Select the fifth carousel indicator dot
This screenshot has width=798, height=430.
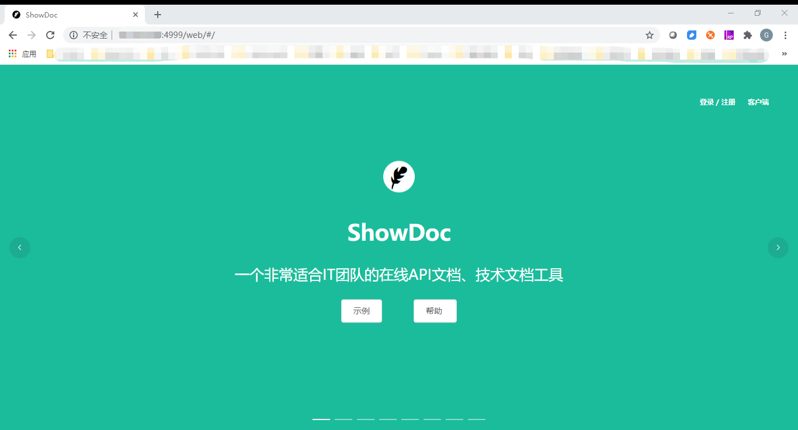coord(410,419)
